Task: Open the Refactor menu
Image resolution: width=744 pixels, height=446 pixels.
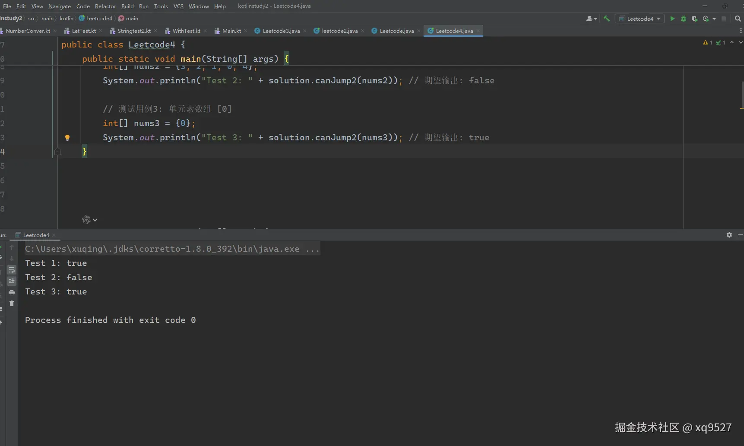Action: click(x=105, y=6)
